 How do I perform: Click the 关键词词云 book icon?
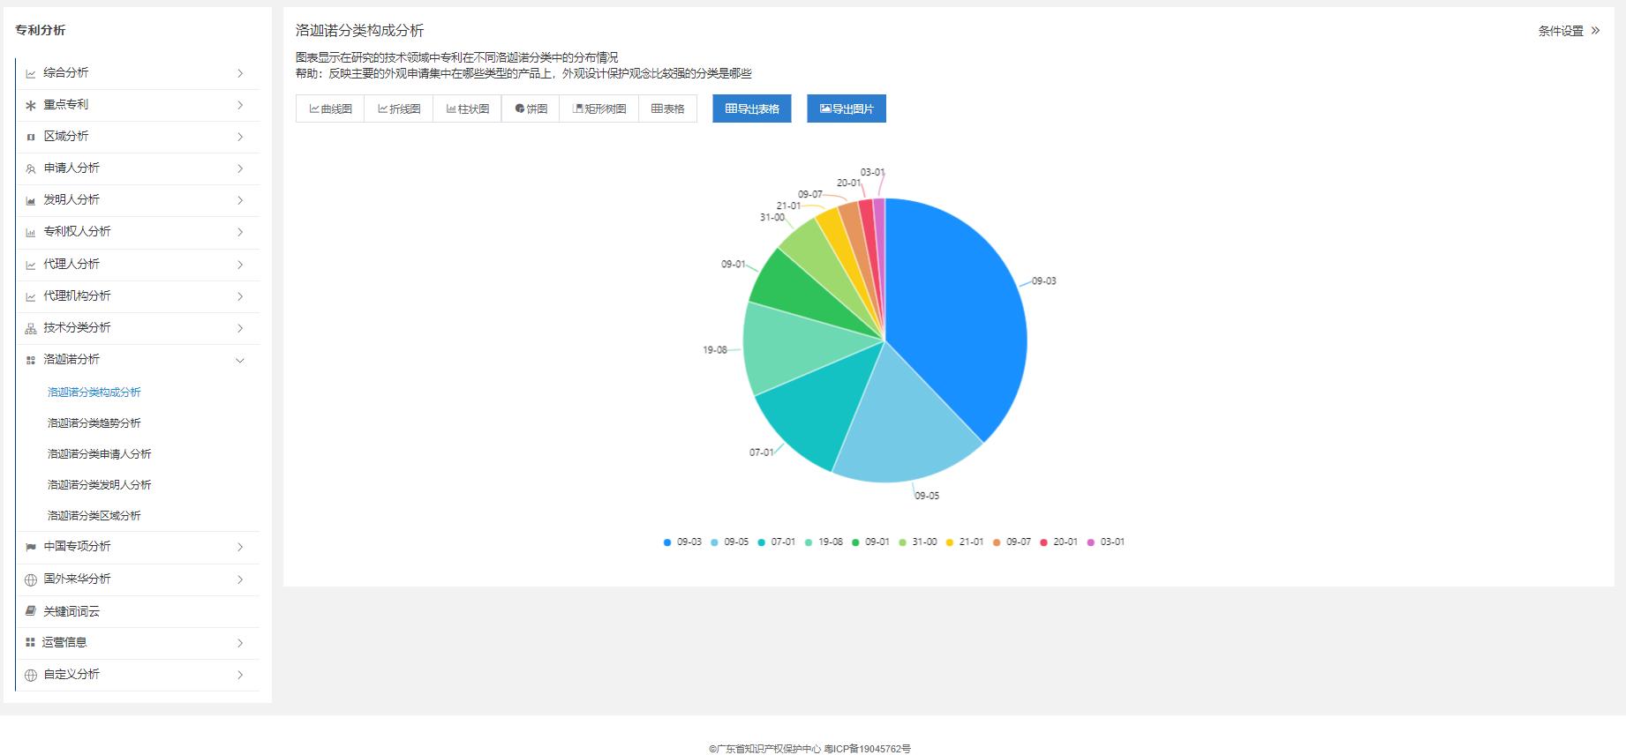pyautogui.click(x=31, y=611)
